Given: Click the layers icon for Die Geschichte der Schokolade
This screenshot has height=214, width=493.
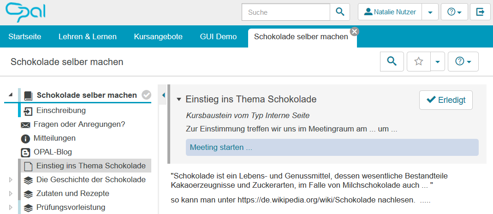Looking at the screenshot, I should click(28, 180).
